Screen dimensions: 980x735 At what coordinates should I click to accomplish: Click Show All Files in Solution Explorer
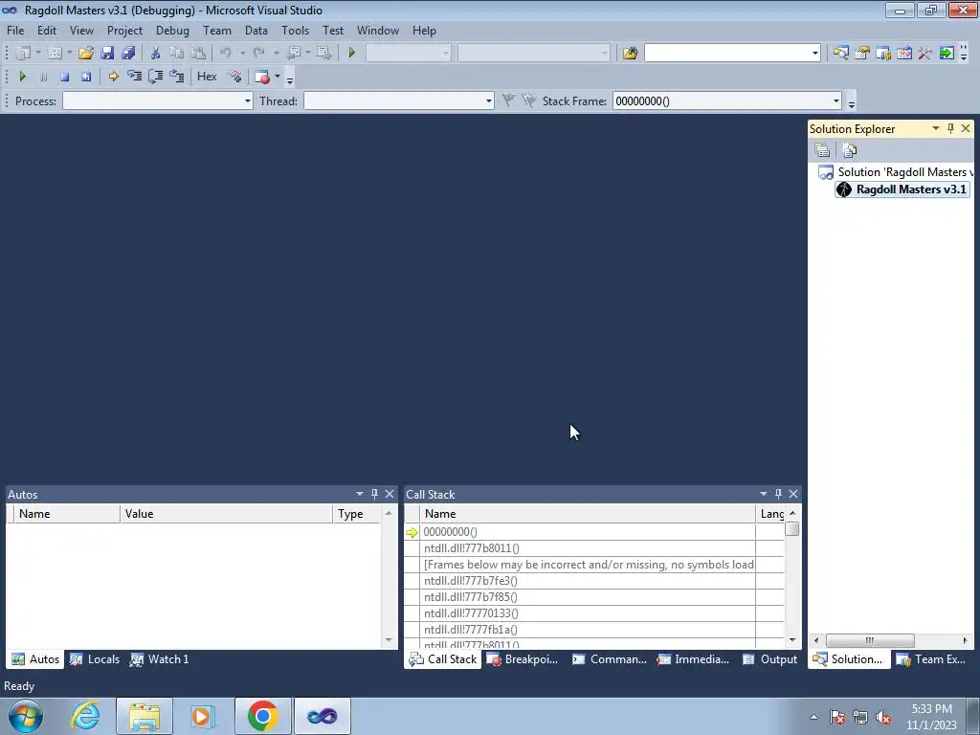coord(850,150)
